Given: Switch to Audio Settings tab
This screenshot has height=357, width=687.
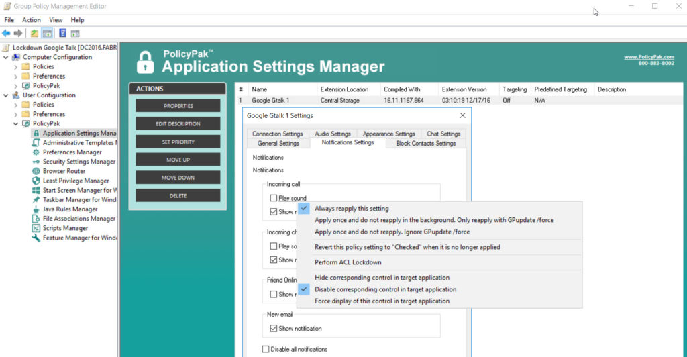Looking at the screenshot, I should pyautogui.click(x=333, y=134).
